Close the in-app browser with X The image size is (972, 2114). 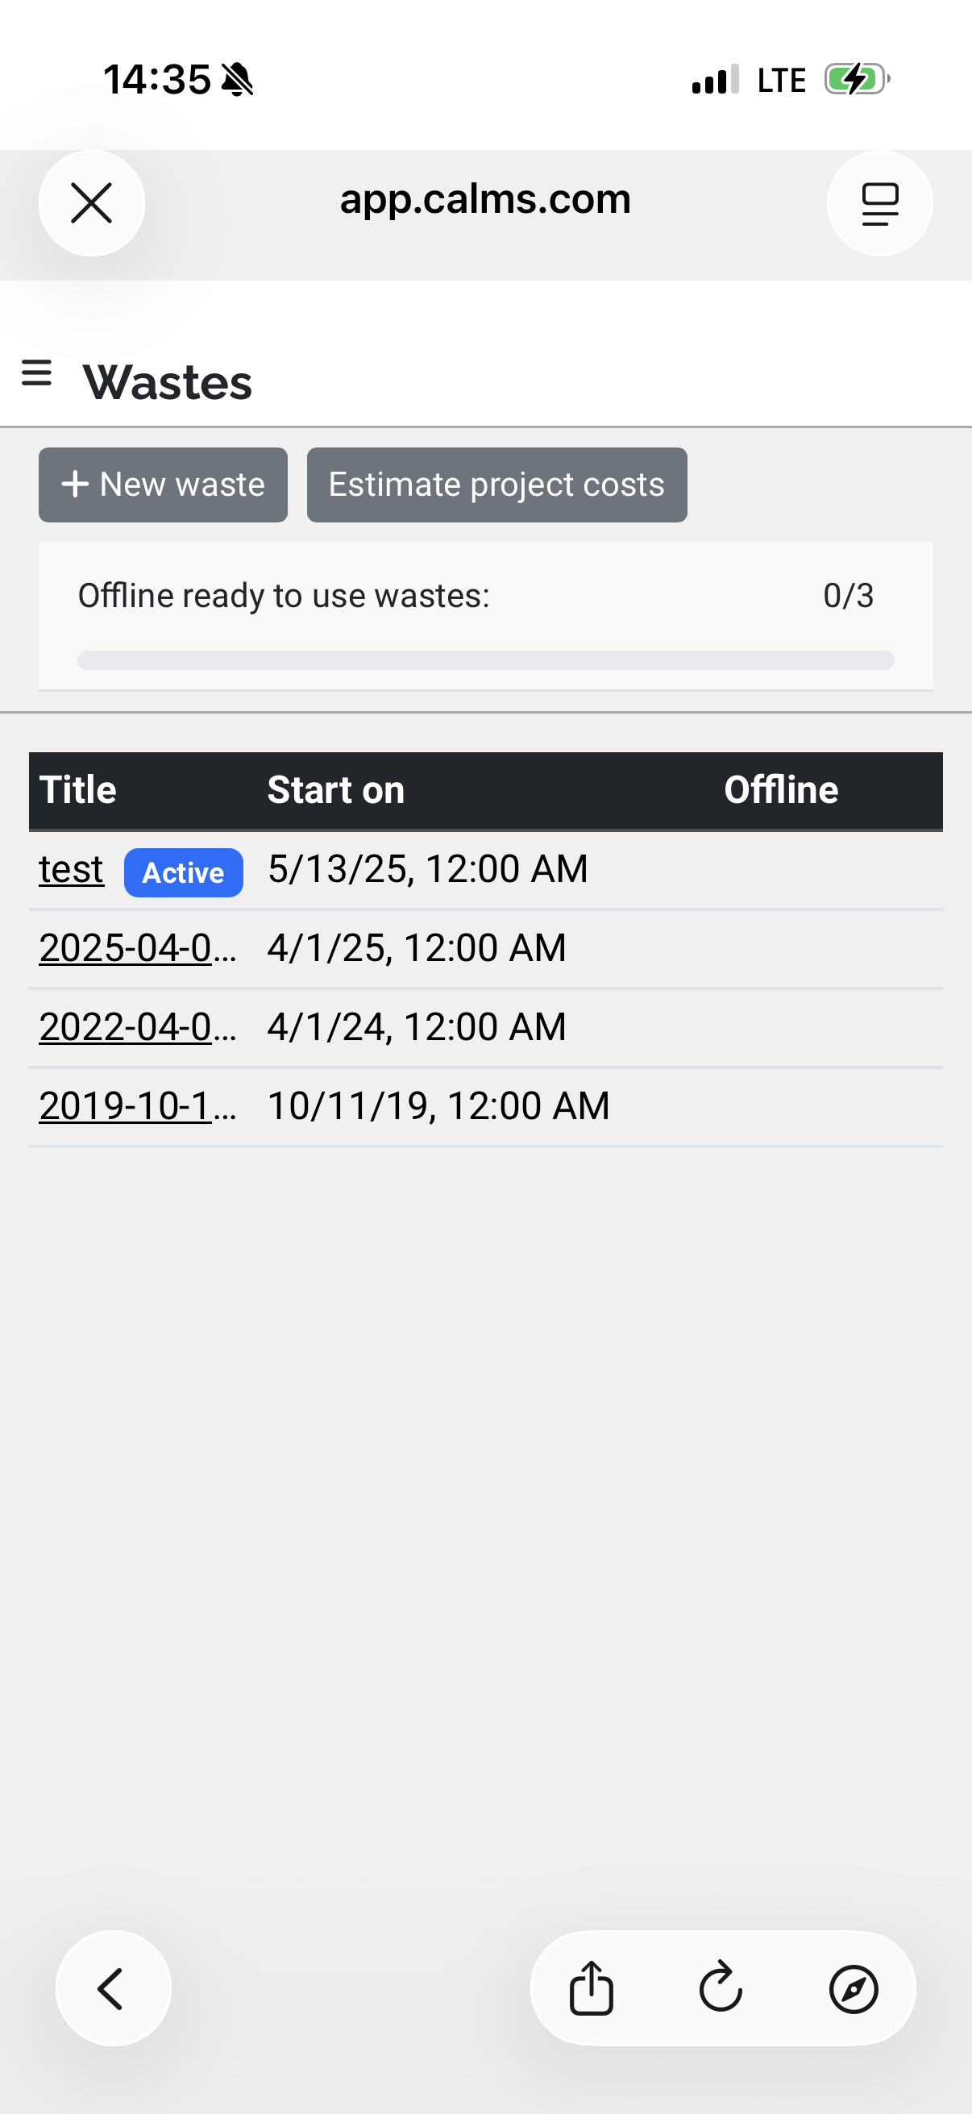91,203
